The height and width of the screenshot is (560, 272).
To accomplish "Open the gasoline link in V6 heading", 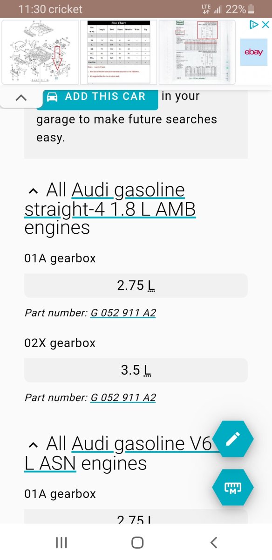I will tap(149, 444).
